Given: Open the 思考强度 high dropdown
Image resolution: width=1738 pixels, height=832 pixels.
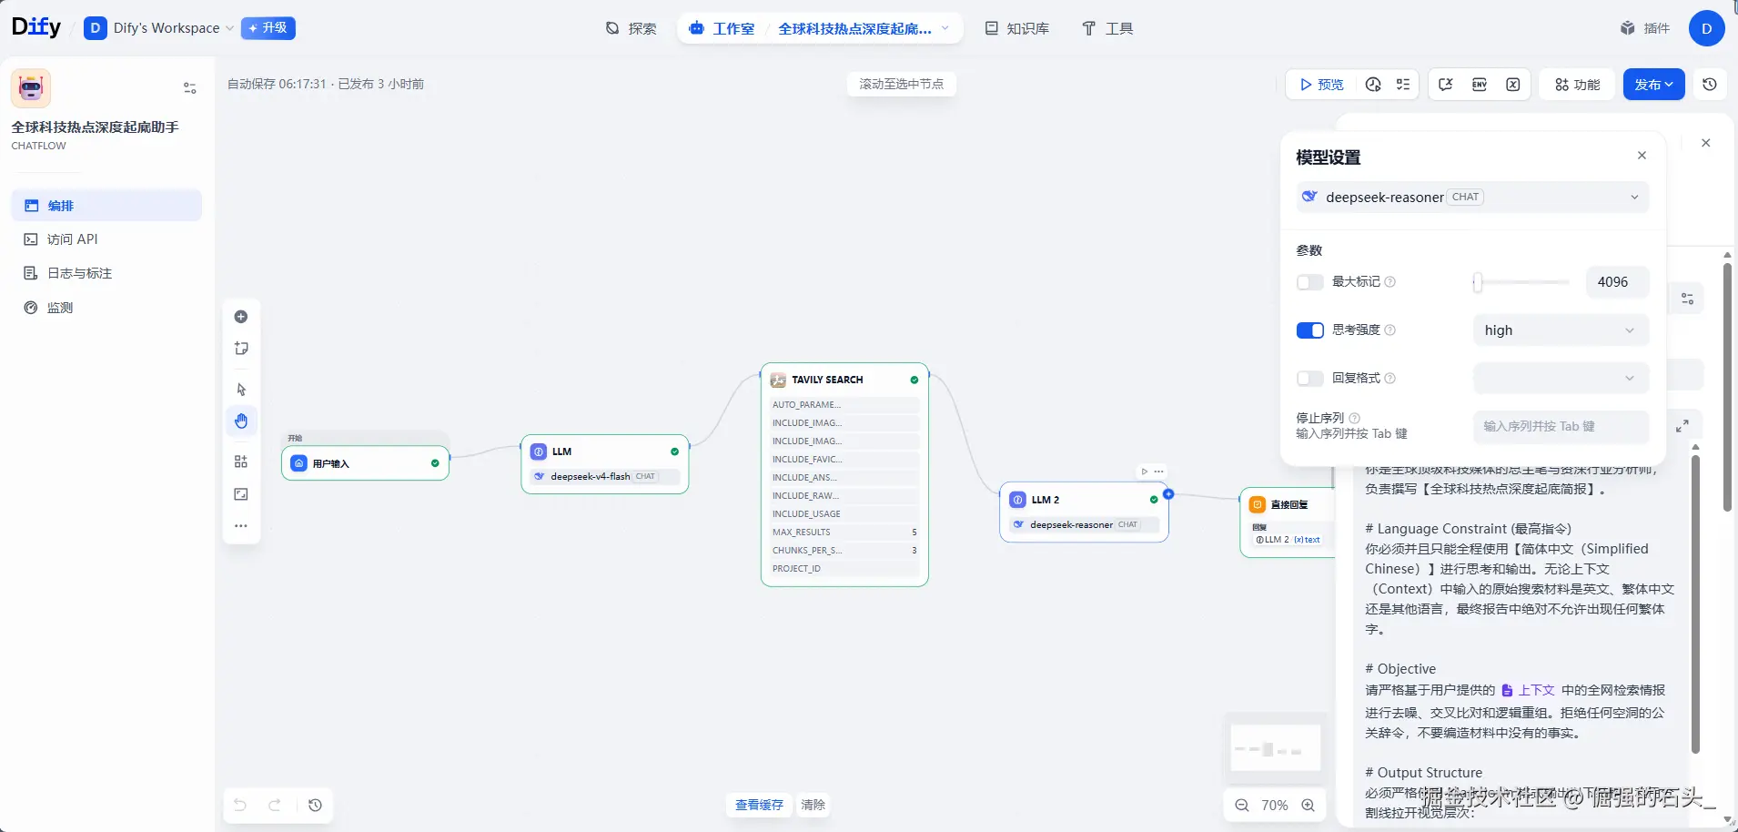Looking at the screenshot, I should pos(1561,330).
